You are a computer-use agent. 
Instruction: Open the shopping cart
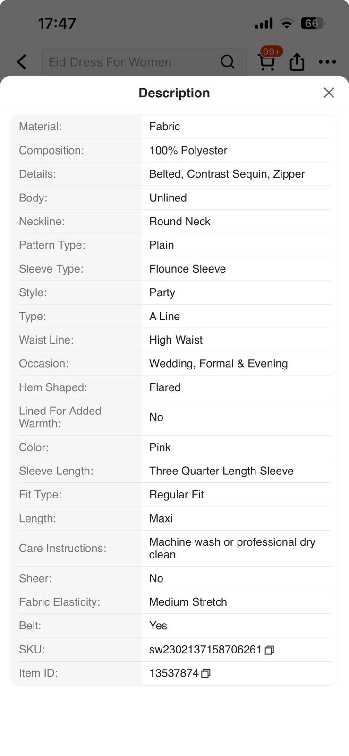(266, 62)
